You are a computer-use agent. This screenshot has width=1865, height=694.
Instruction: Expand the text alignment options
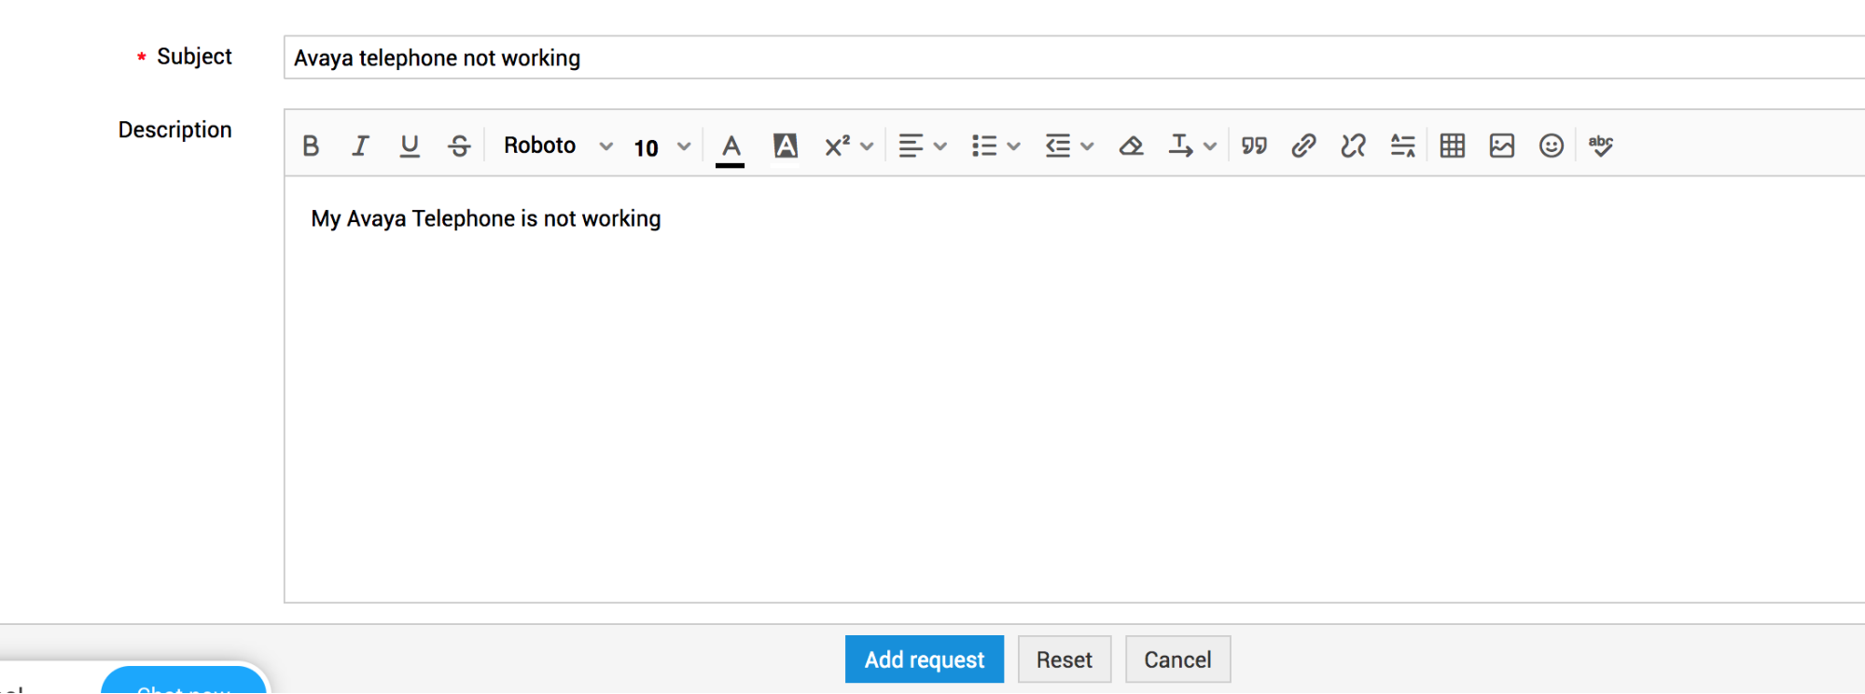[x=922, y=146]
